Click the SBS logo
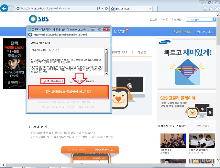The height and width of the screenshot is (168, 220). (39, 19)
